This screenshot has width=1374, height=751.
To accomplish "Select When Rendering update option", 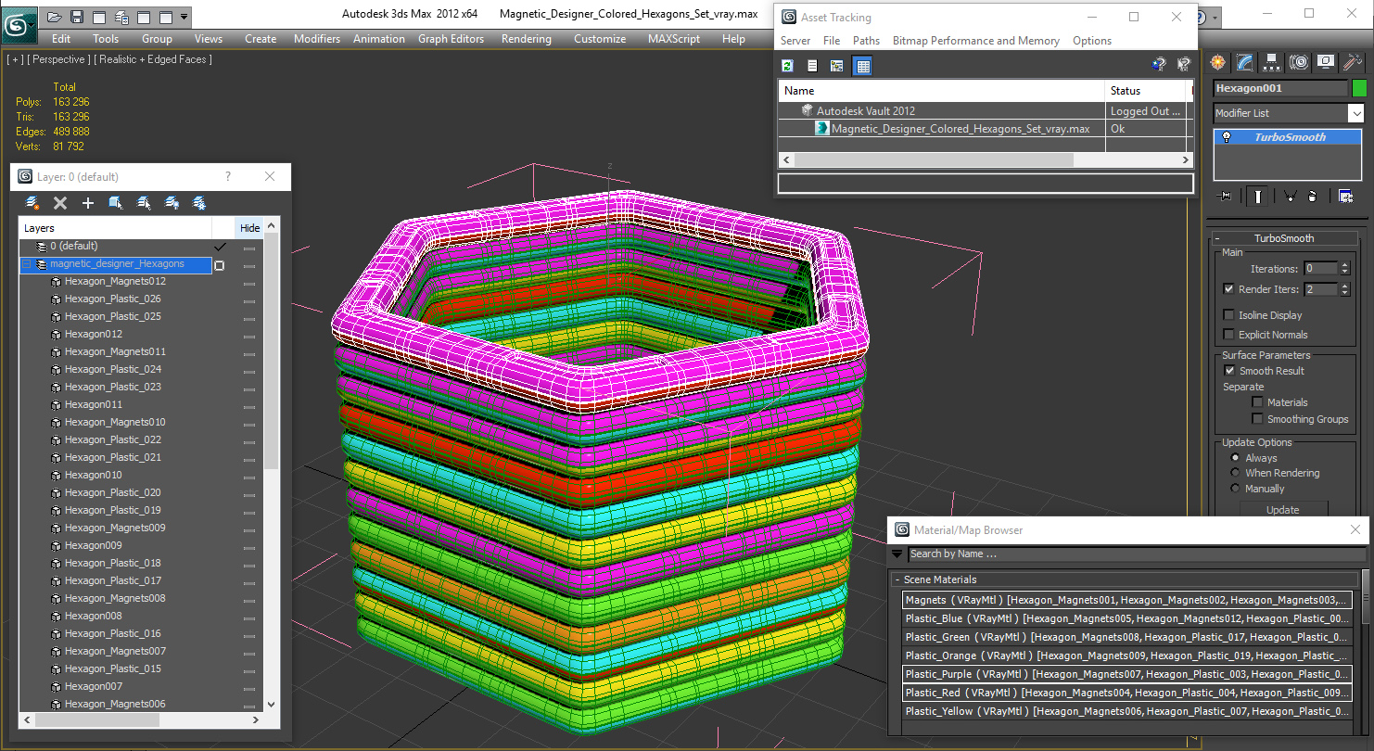I will 1235,473.
